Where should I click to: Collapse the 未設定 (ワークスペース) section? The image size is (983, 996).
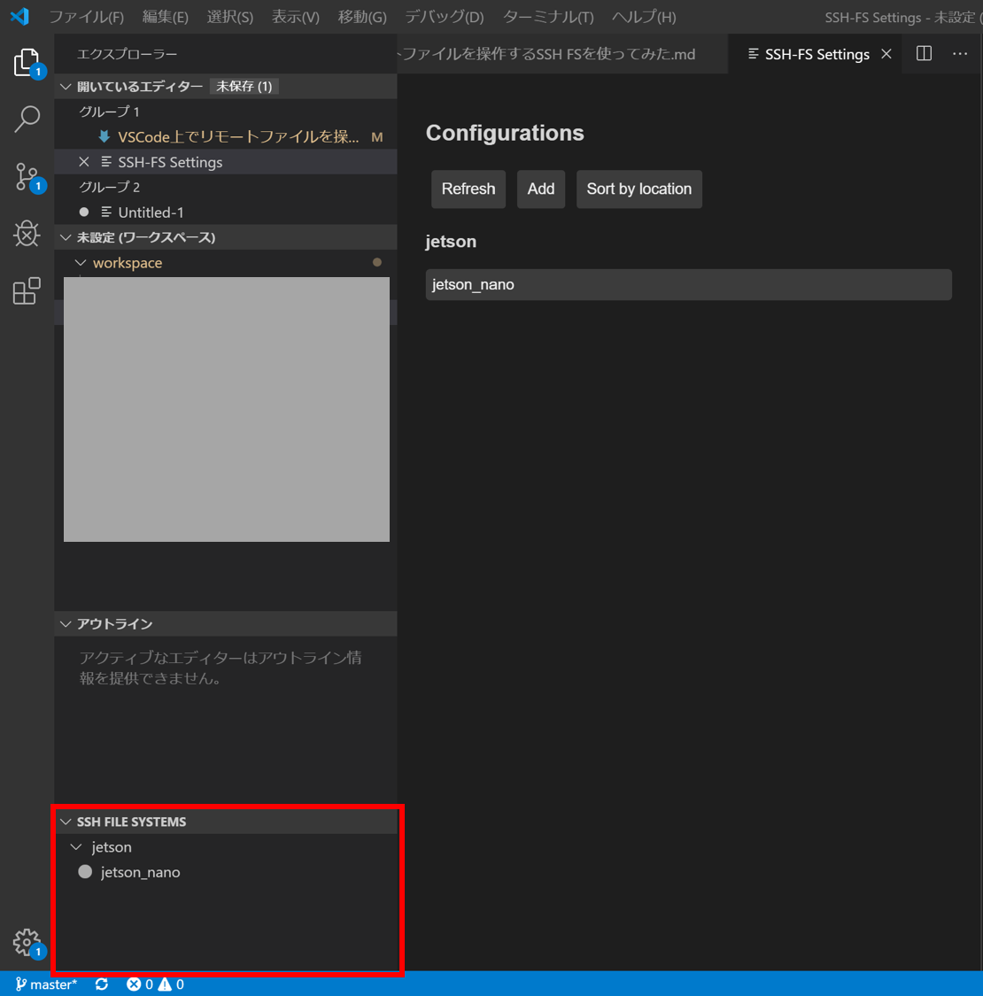66,237
